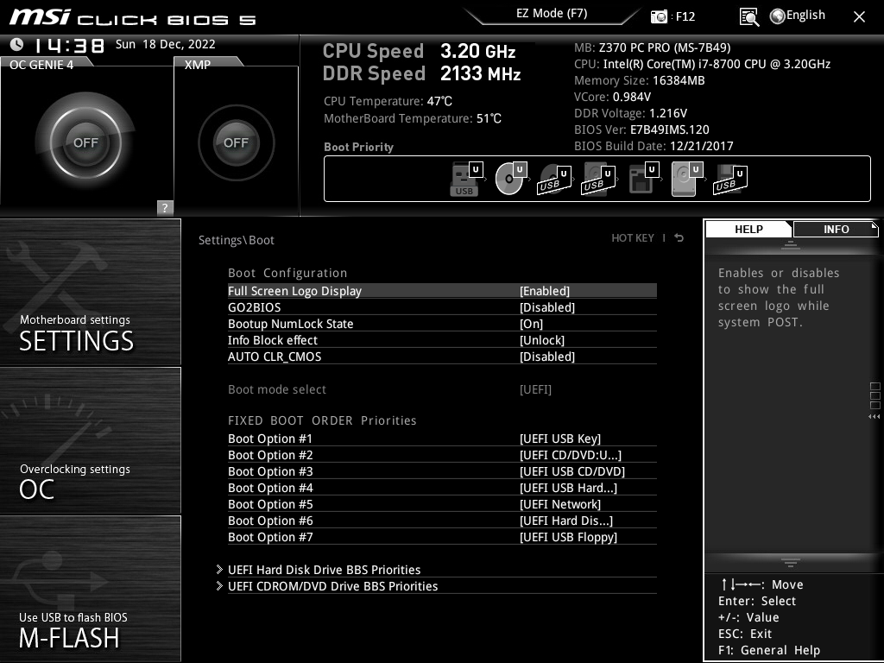884x663 pixels.
Task: Click the DDR Speed 2133 MHz readout
Action: [x=421, y=73]
